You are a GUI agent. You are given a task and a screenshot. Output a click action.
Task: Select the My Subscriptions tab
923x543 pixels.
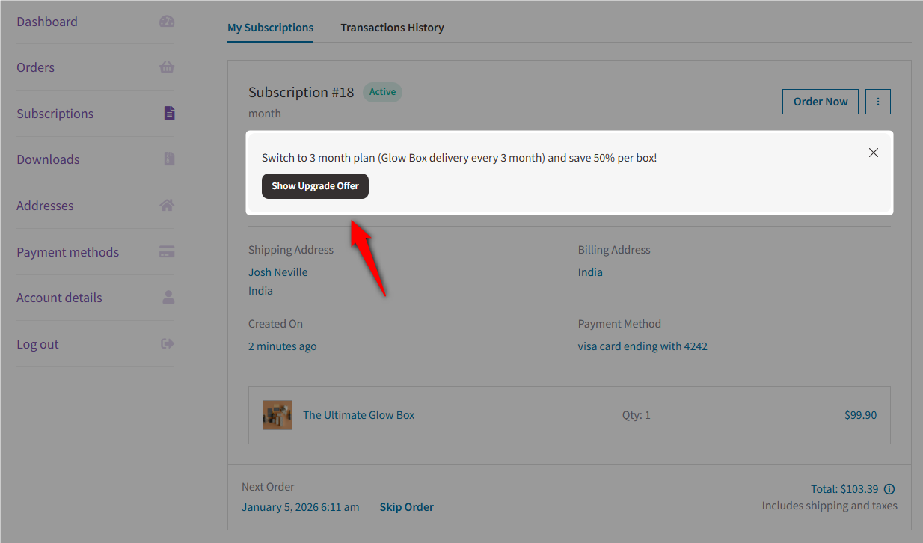[x=270, y=27]
